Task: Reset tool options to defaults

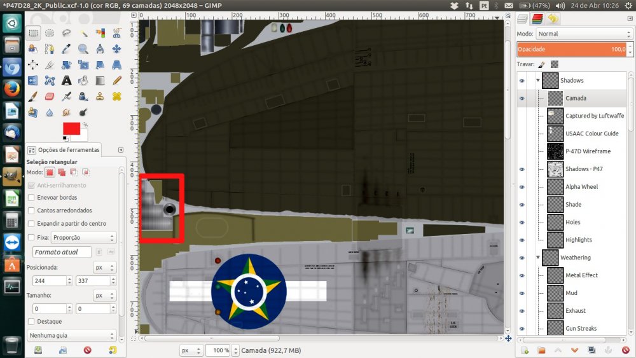Action: 113,350
